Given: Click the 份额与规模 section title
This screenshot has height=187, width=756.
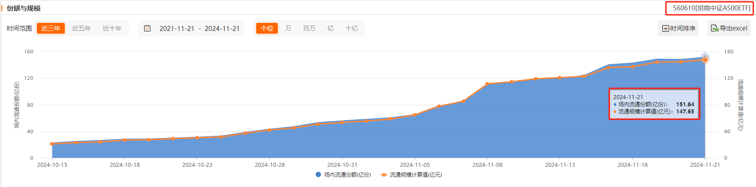Looking at the screenshot, I should pyautogui.click(x=23, y=9).
